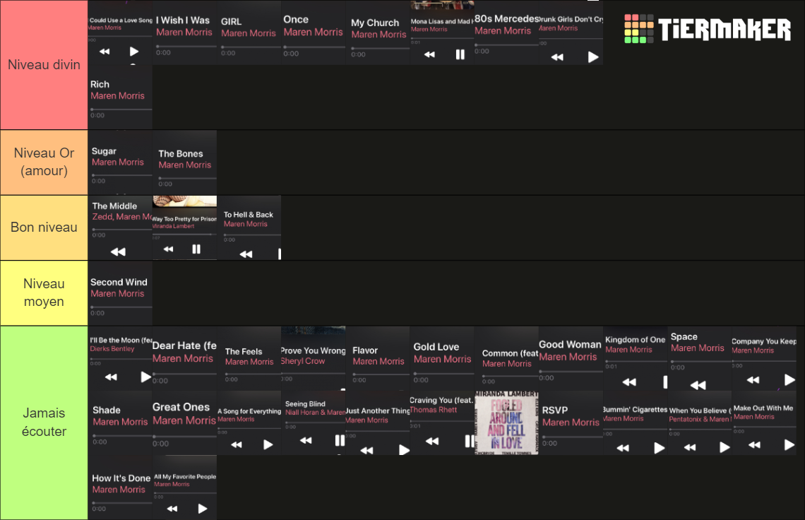
Task: Click the Rich tile progress bar
Action: (121, 110)
